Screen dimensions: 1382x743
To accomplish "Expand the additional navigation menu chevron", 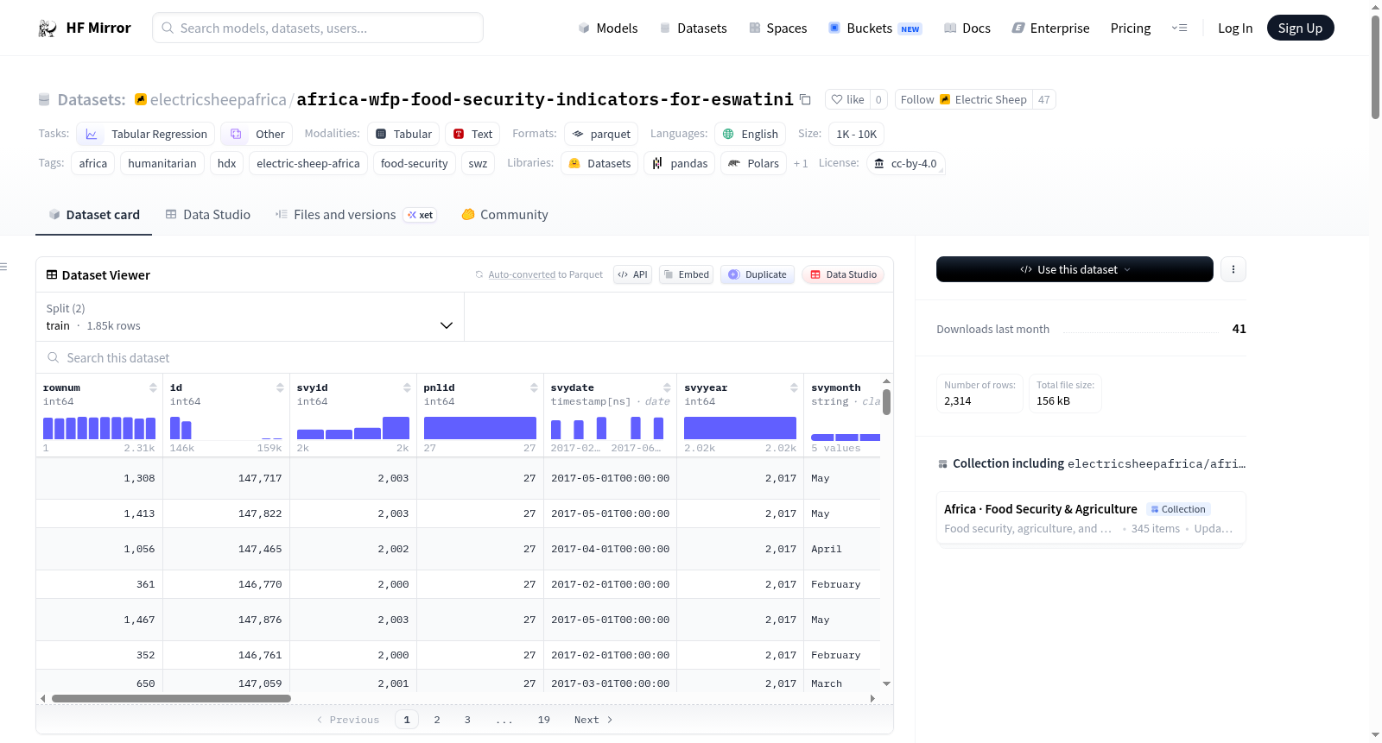I will 1179,28.
